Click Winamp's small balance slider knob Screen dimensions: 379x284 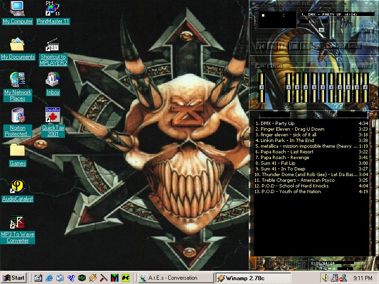pyautogui.click(x=322, y=30)
